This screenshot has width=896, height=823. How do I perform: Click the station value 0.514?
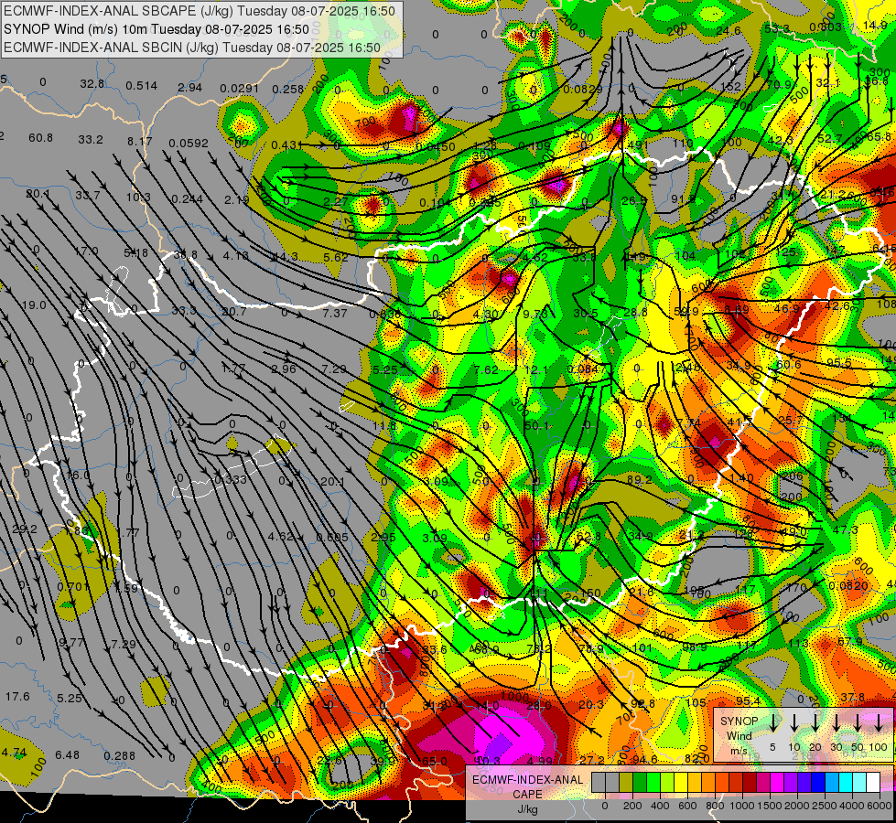click(x=141, y=86)
